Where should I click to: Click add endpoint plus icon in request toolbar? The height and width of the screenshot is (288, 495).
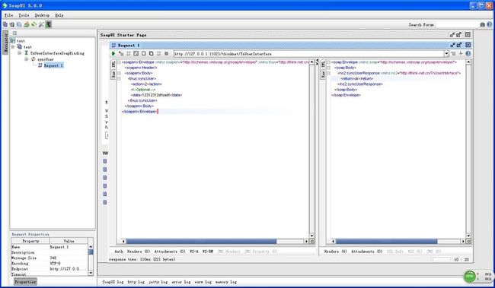tap(461, 54)
